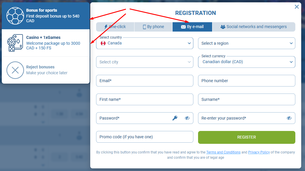Switch to the By phone tab
This screenshot has width=305, height=171.
153,27
